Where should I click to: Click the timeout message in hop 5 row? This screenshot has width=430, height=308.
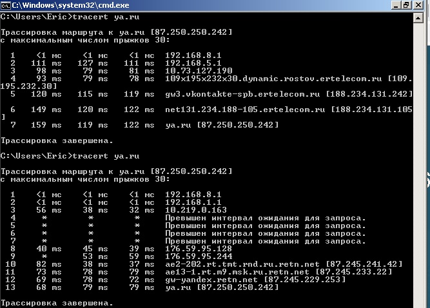266,226
